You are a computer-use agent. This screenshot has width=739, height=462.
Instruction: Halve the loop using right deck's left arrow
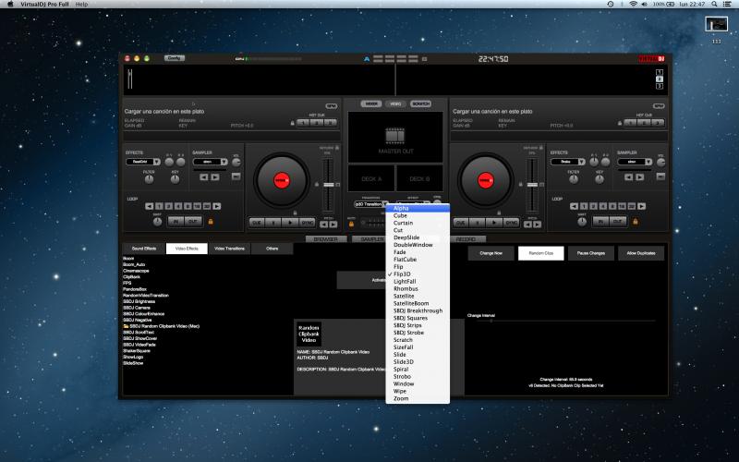tap(574, 206)
